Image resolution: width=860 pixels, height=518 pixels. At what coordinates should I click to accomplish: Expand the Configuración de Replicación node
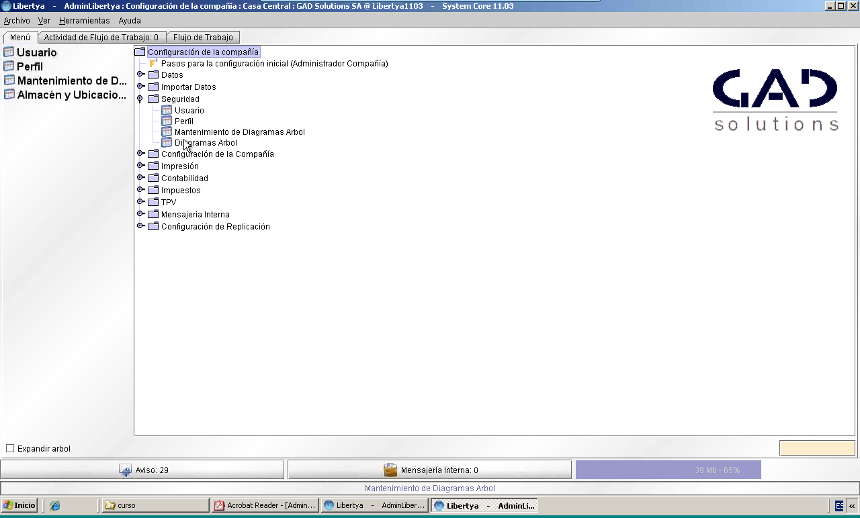tap(140, 226)
